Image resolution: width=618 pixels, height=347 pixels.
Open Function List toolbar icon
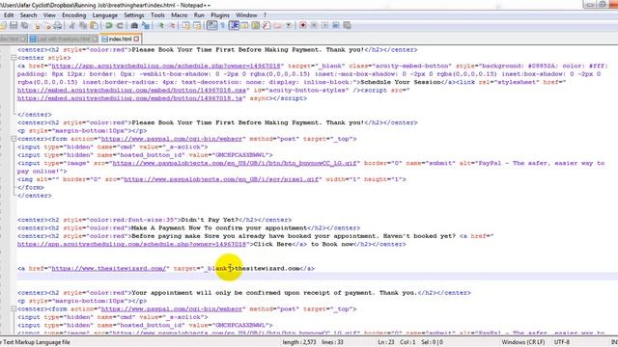[267, 26]
